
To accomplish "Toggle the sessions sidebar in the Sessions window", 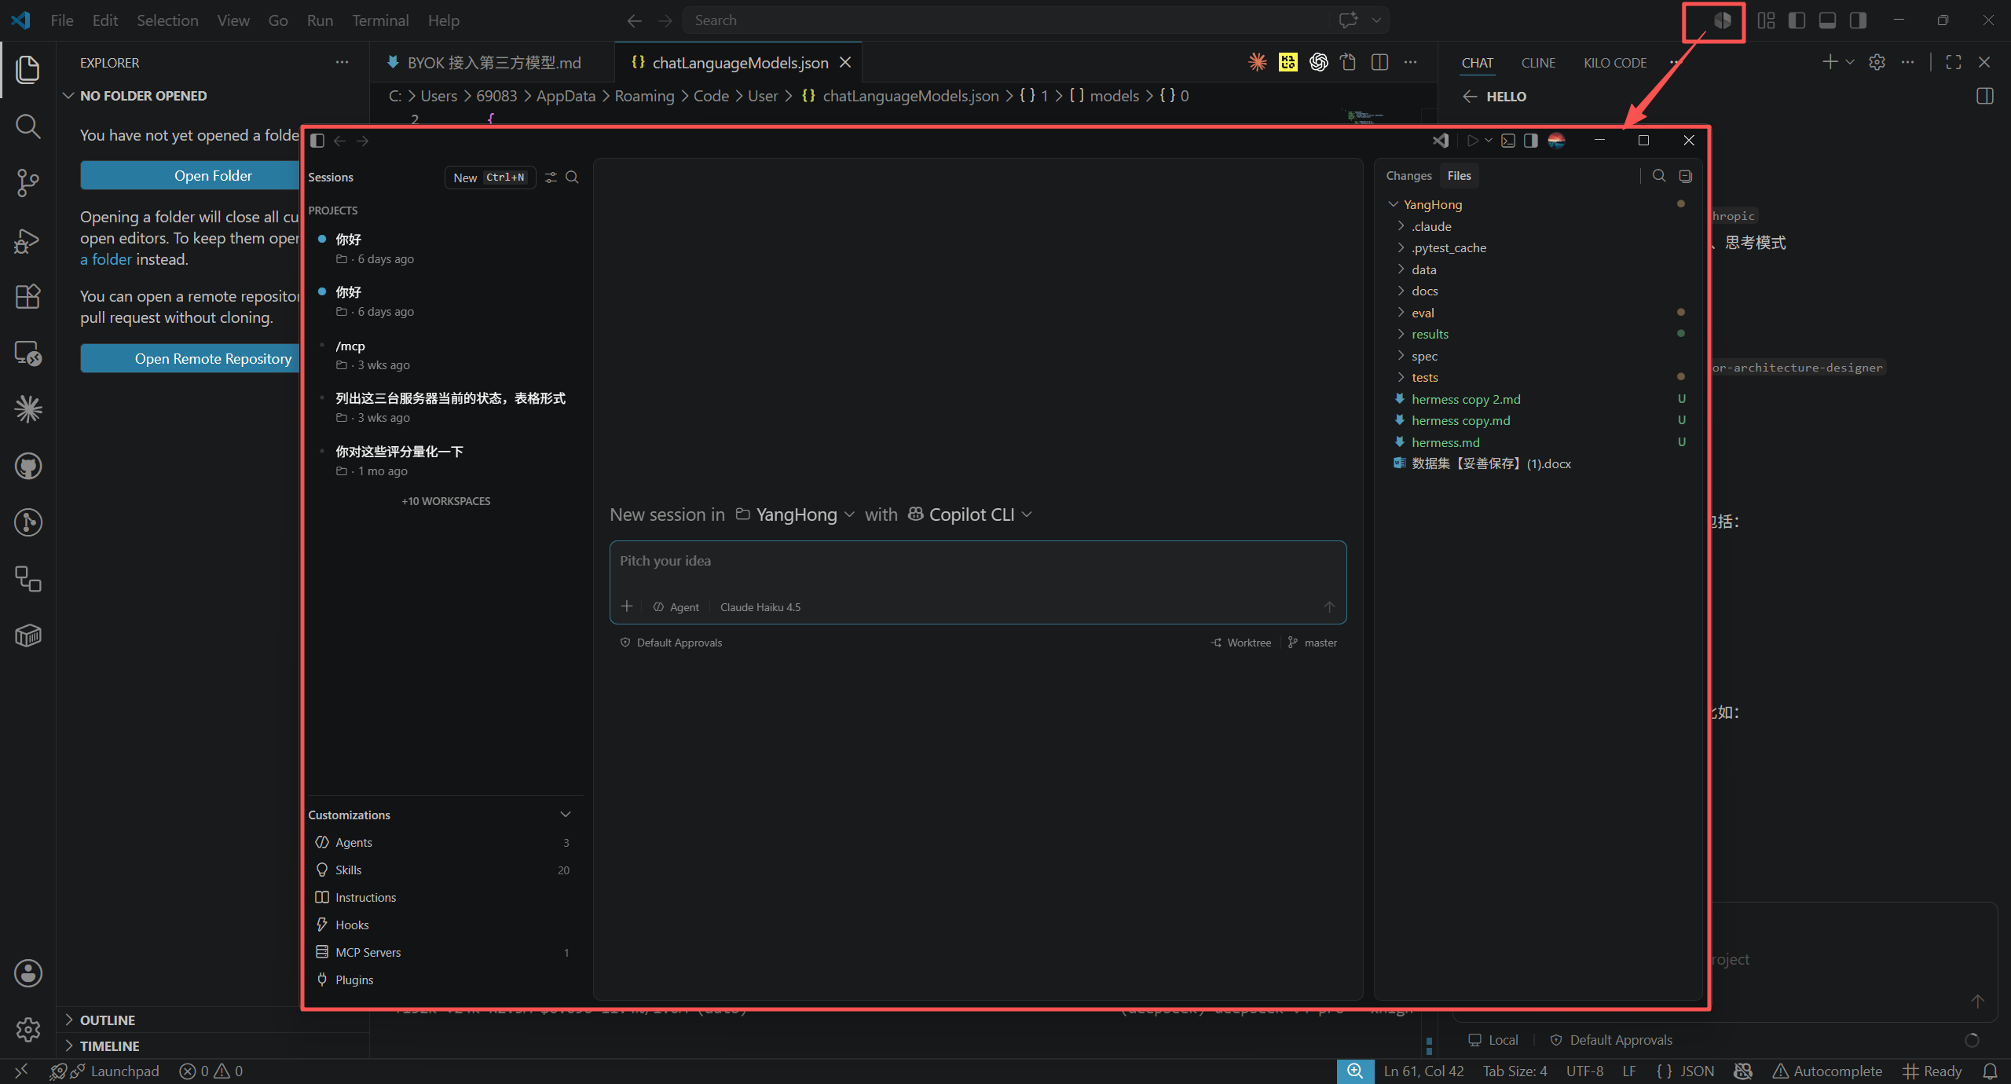I will click(x=317, y=141).
